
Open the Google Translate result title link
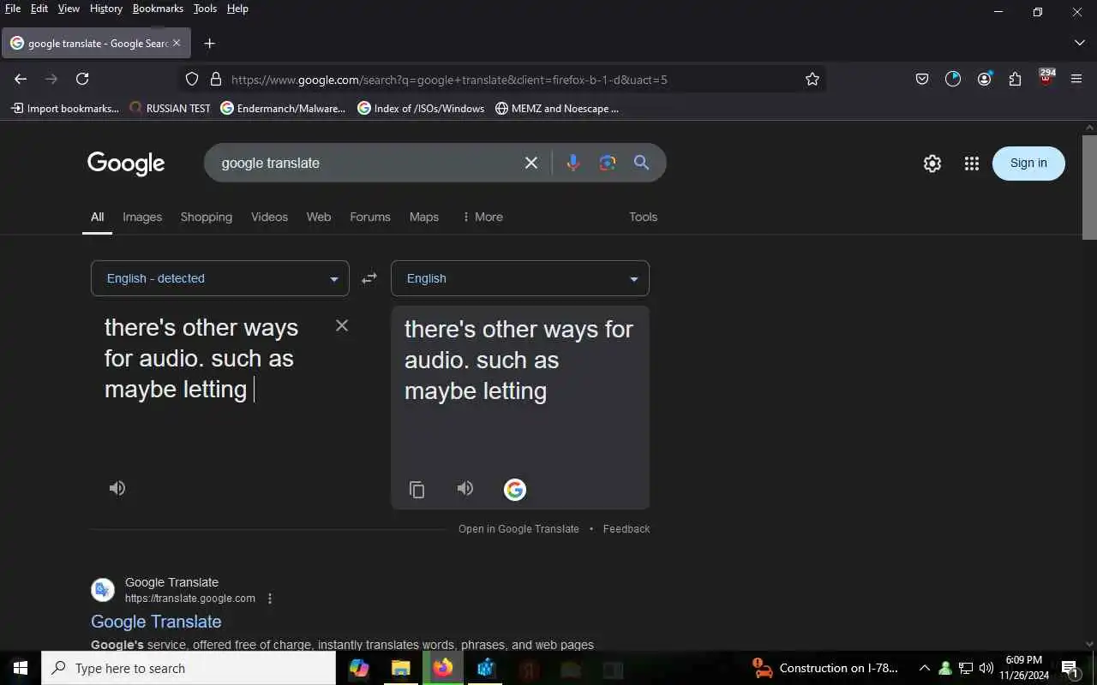click(156, 622)
